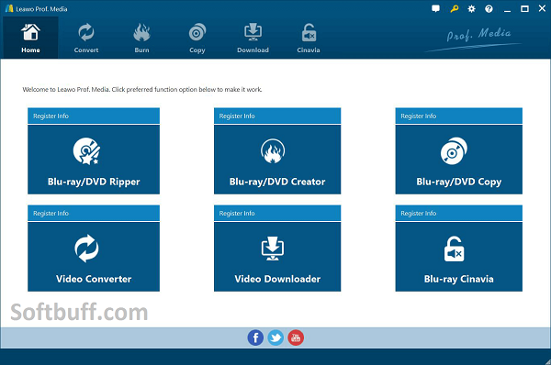Viewport: 551px width, 365px height.
Task: Click the Leawo app logo in title bar
Action: (9, 9)
